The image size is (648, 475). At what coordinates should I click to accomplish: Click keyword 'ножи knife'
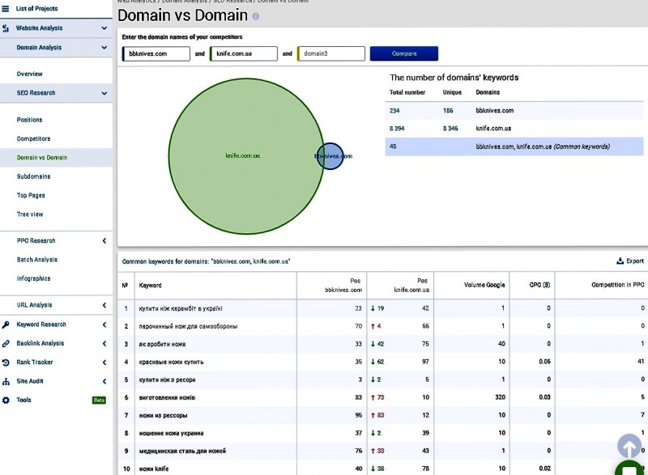154,469
